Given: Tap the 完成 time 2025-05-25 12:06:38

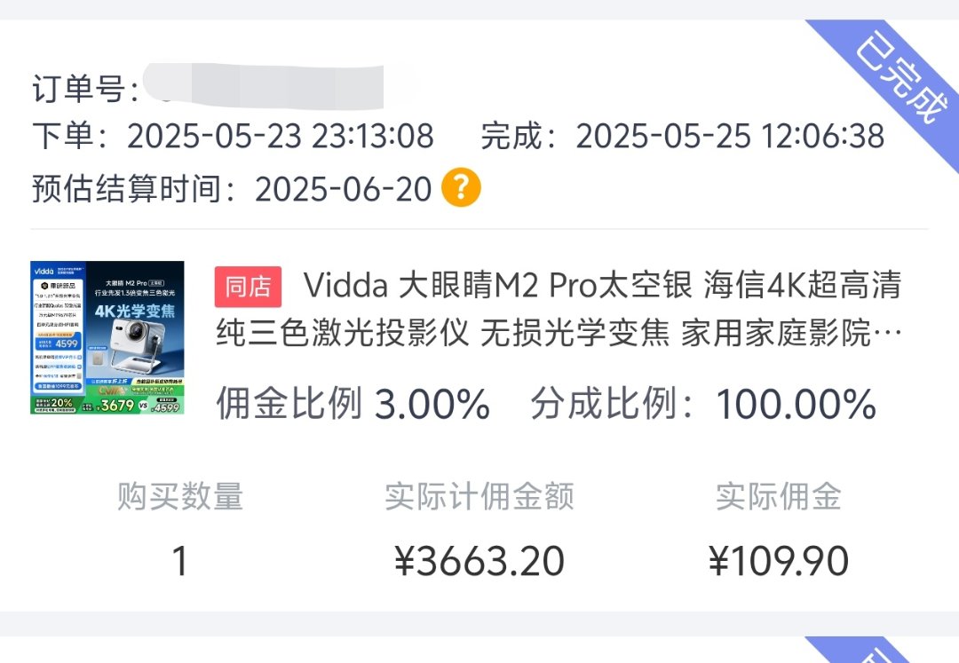Looking at the screenshot, I should tap(730, 136).
